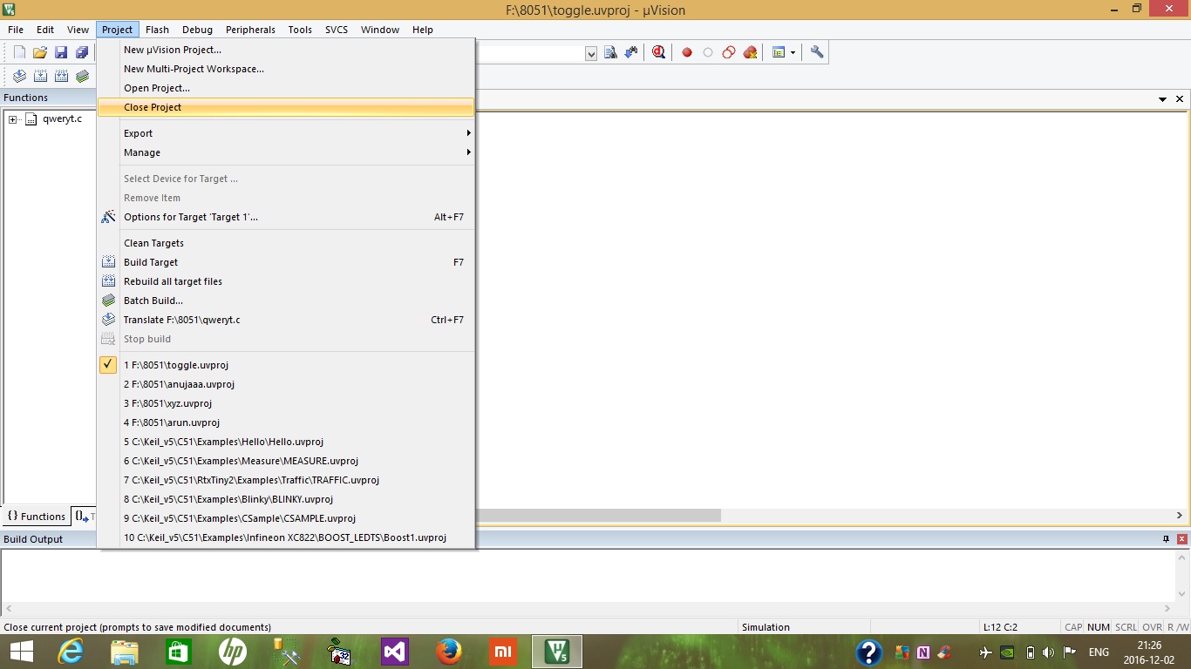Open Batch Build from the toolbar icon
Viewport: 1191px width, 669px height.
point(82,76)
